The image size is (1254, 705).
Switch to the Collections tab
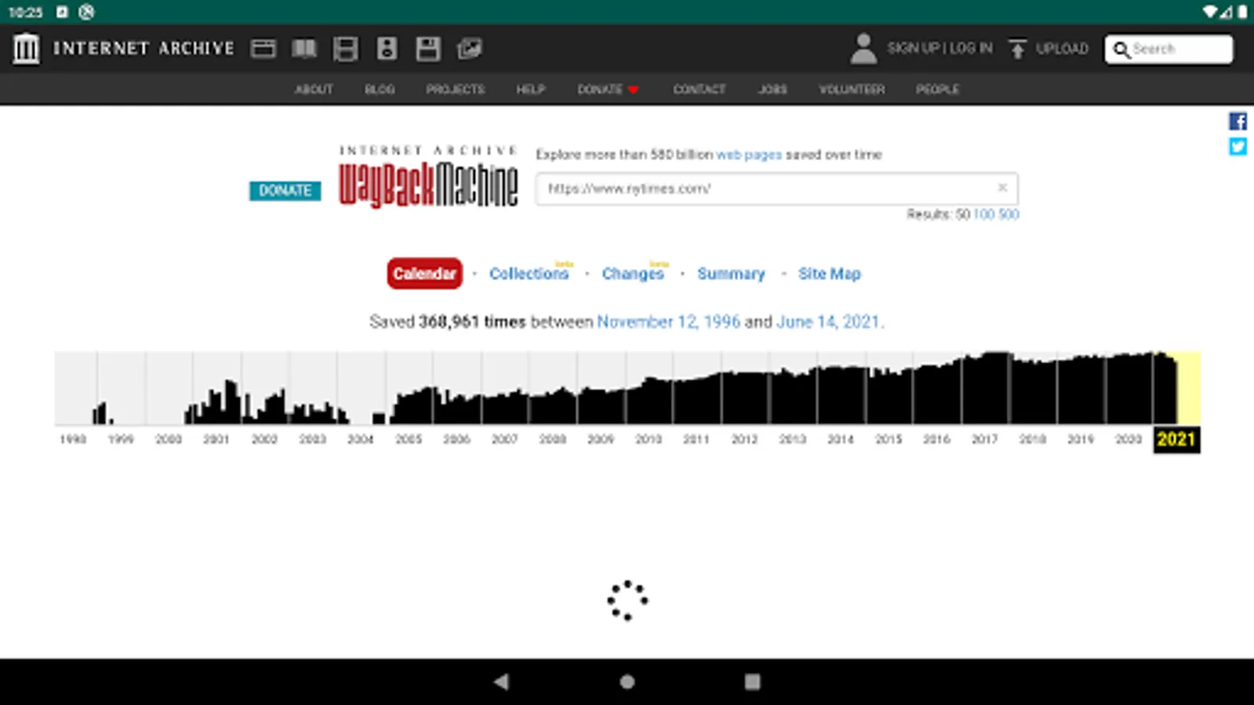(530, 273)
